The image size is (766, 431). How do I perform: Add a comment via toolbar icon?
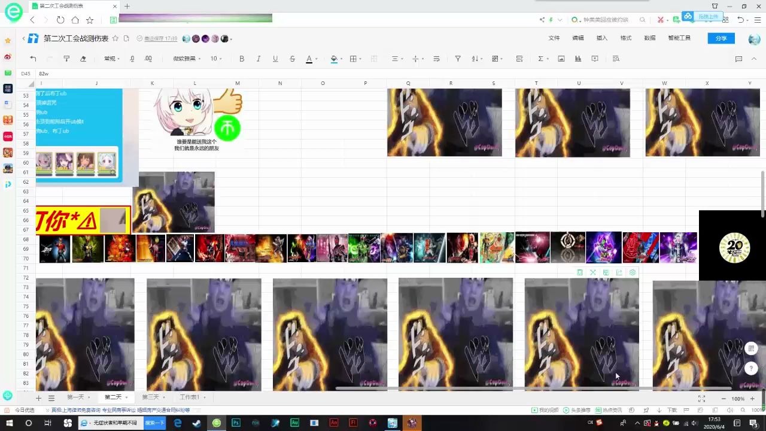click(595, 59)
